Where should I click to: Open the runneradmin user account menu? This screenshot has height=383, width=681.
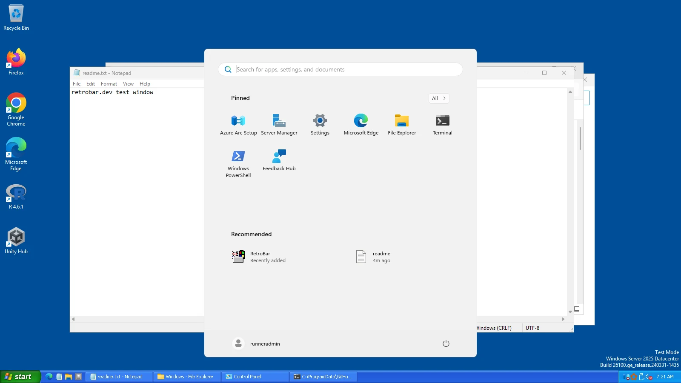(x=257, y=343)
